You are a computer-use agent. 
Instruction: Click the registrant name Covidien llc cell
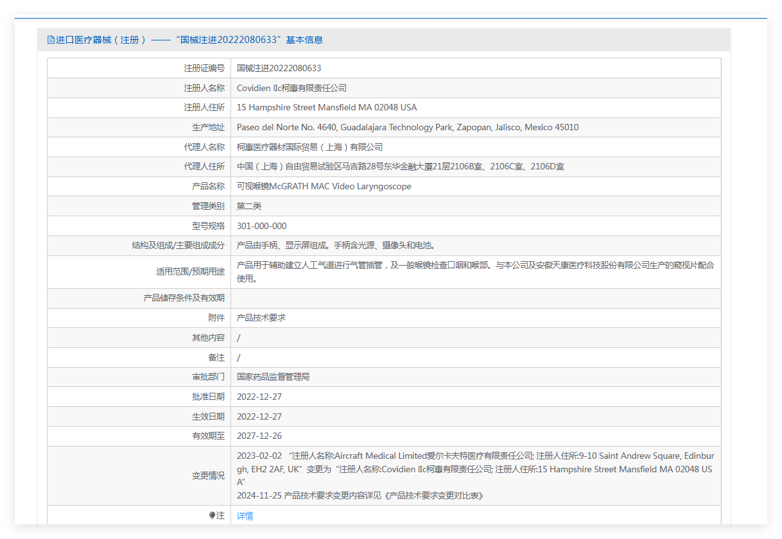click(291, 88)
